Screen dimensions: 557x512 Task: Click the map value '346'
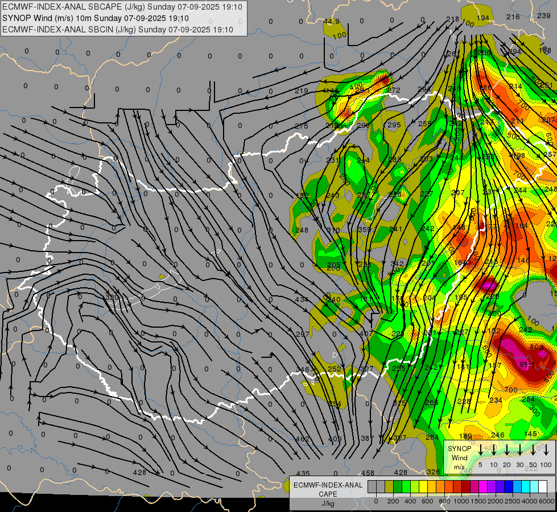[x=302, y=370]
